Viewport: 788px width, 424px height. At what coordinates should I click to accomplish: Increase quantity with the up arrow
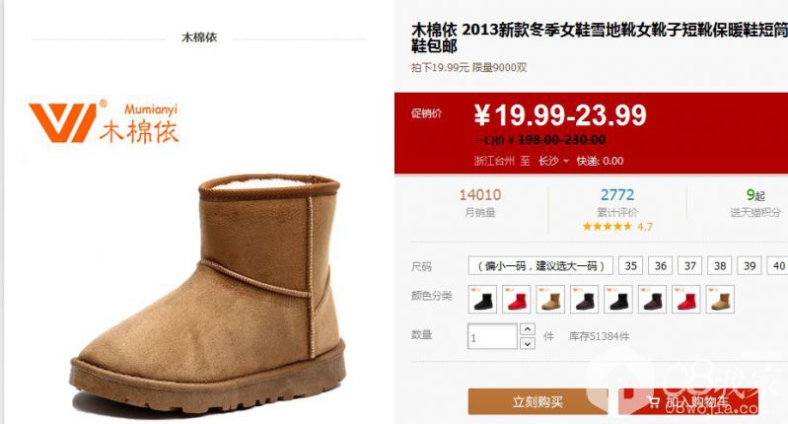527,329
